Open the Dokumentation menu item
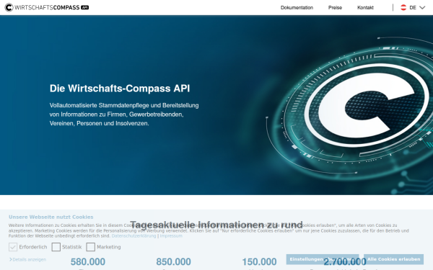The height and width of the screenshot is (270, 433). click(297, 8)
